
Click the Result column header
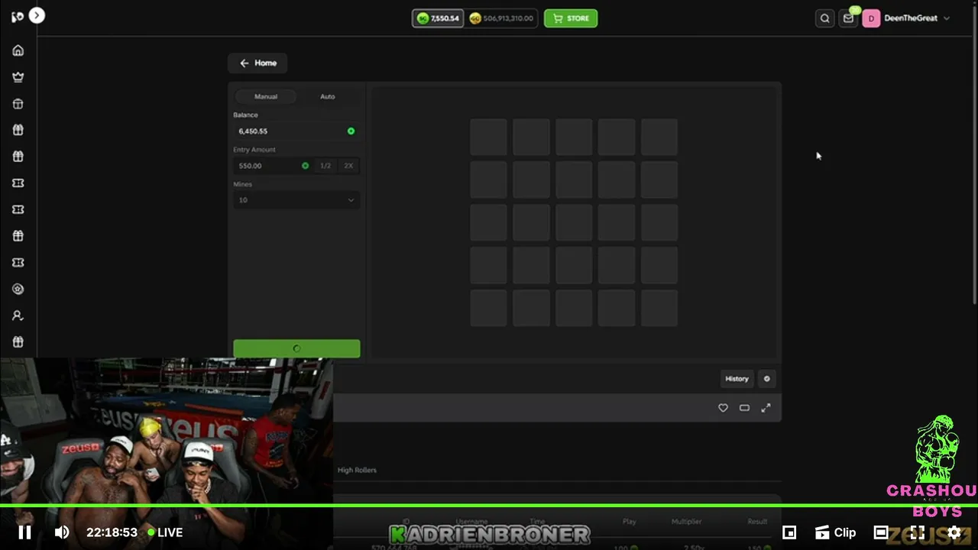click(x=757, y=522)
